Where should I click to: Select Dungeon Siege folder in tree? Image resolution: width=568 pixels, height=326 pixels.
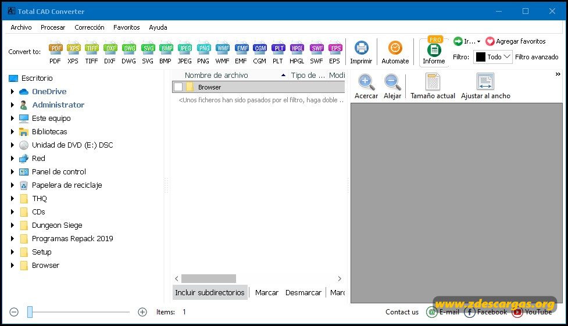pos(57,225)
